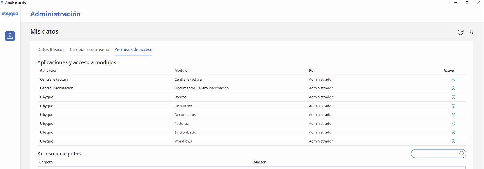Viewport: 484px width, 169px height.
Task: Click the refresh data icon
Action: 460,32
